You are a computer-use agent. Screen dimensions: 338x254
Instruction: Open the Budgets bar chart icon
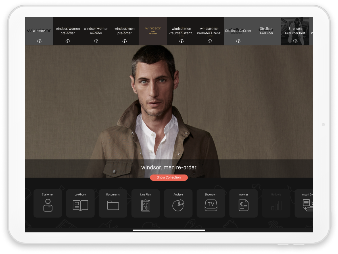tap(276, 205)
